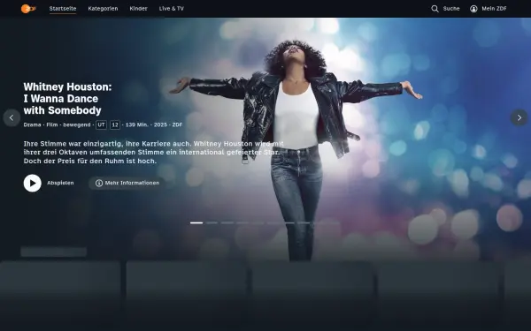Jump to the third carousel indicator

(227, 223)
